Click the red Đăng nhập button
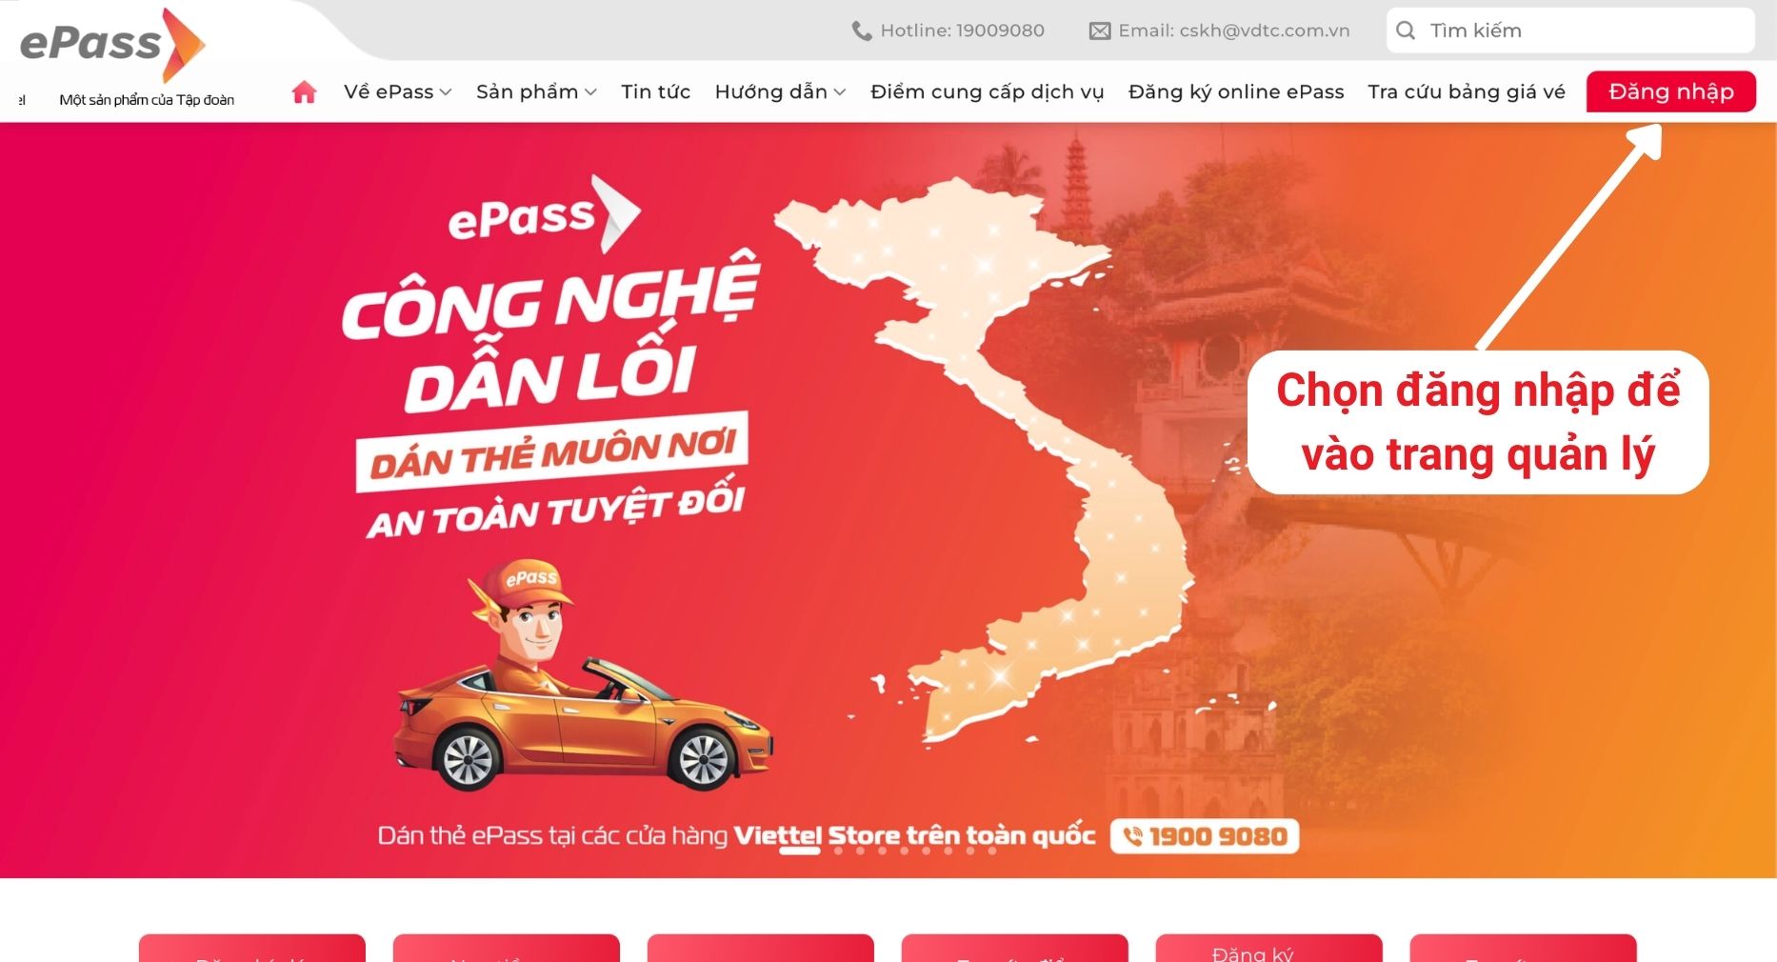This screenshot has width=1777, height=962. 1671,91
